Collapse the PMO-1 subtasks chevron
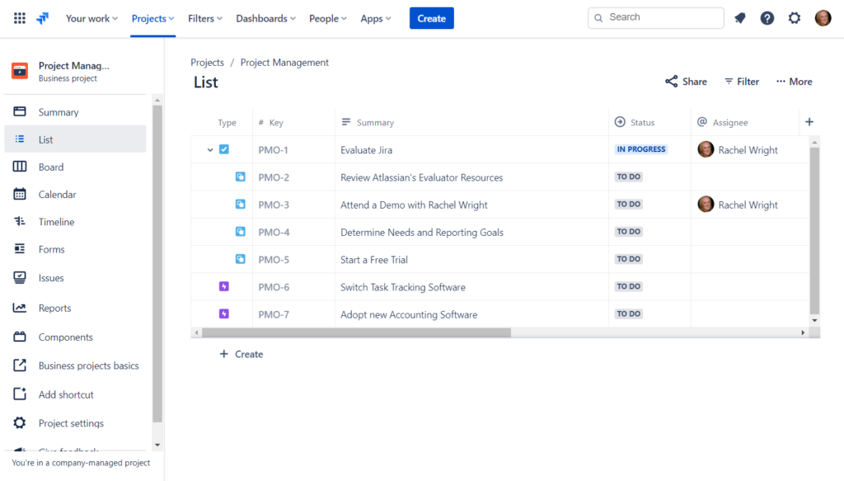The width and height of the screenshot is (844, 481). coord(210,149)
